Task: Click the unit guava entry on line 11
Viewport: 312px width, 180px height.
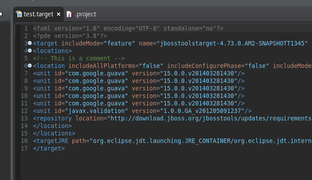Action: (139, 104)
